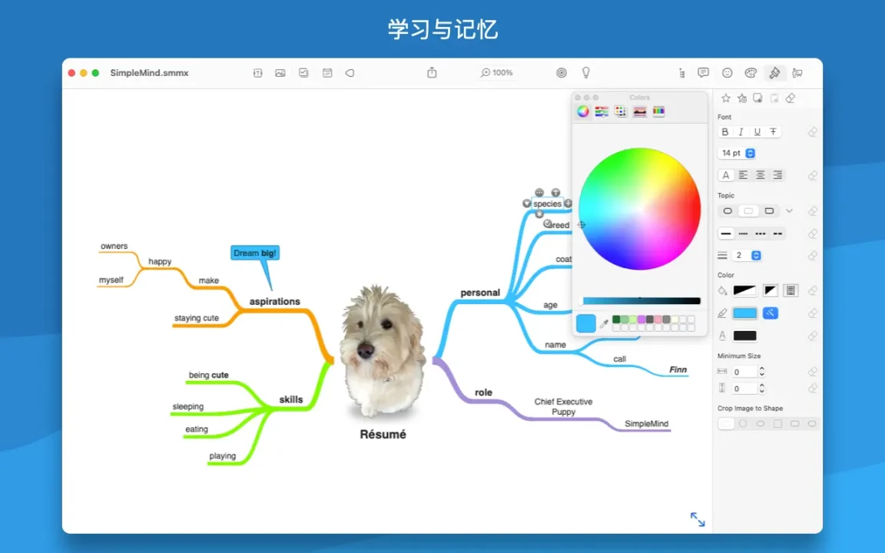Toggle underline font style
The width and height of the screenshot is (885, 553).
point(757,131)
